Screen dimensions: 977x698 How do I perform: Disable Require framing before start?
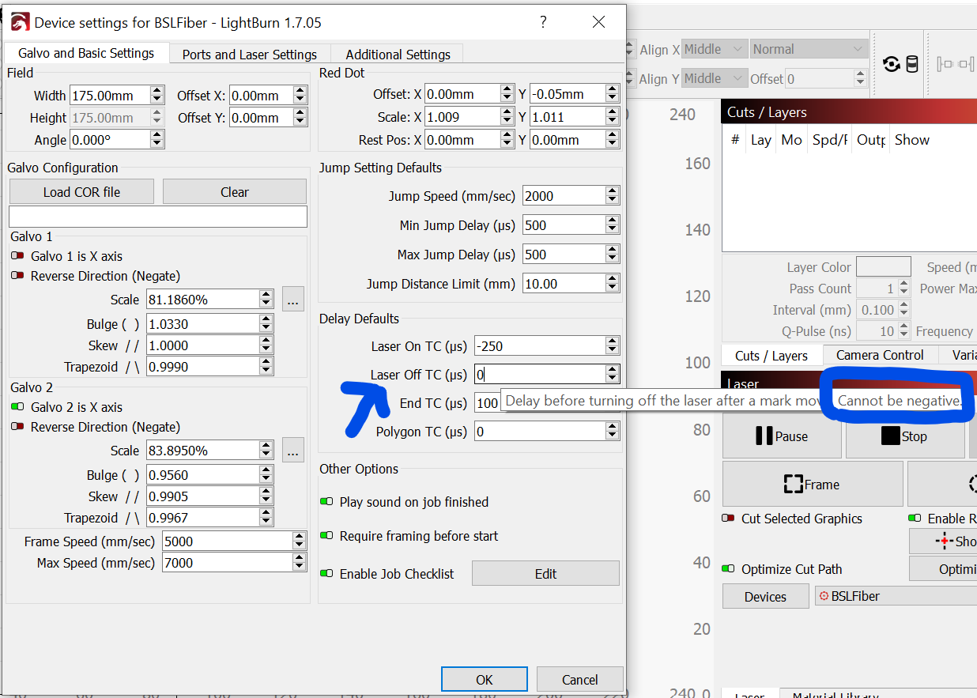pyautogui.click(x=326, y=536)
